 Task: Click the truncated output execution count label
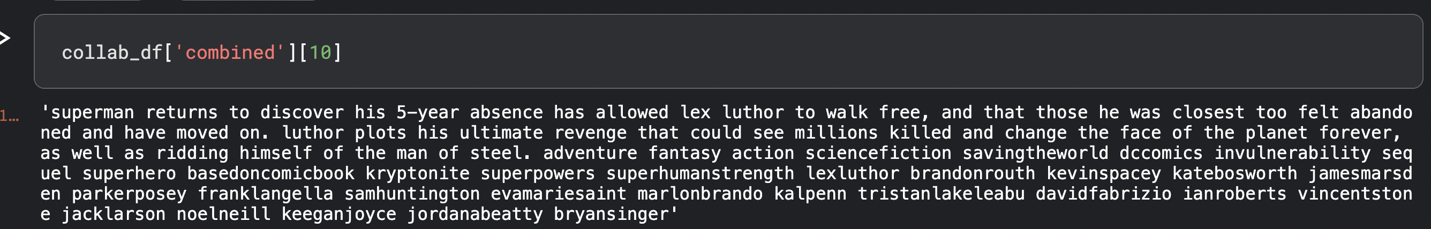(x=10, y=117)
